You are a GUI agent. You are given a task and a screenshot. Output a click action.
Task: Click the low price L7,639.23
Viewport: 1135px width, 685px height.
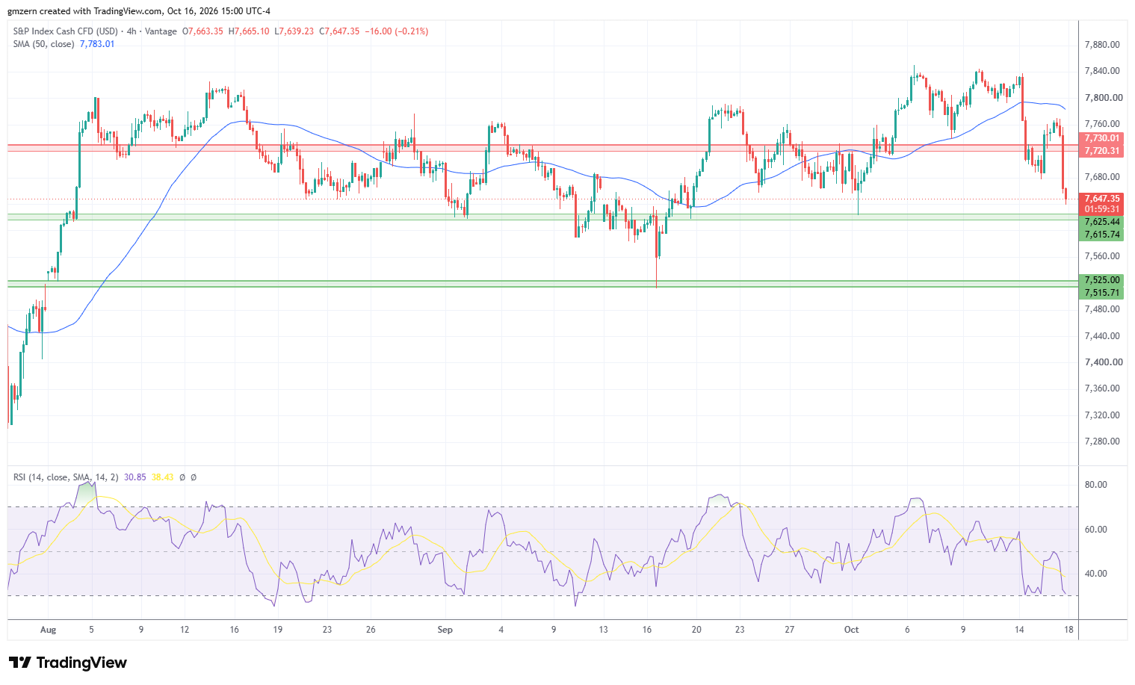point(294,31)
